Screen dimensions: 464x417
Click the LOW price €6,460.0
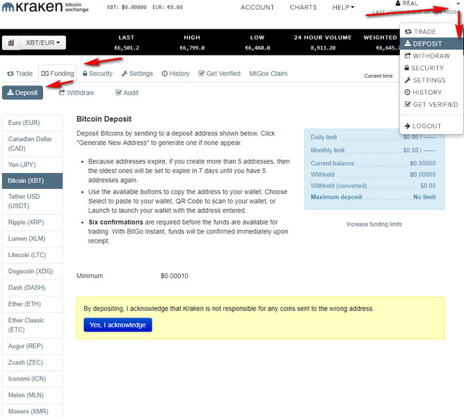coord(257,48)
